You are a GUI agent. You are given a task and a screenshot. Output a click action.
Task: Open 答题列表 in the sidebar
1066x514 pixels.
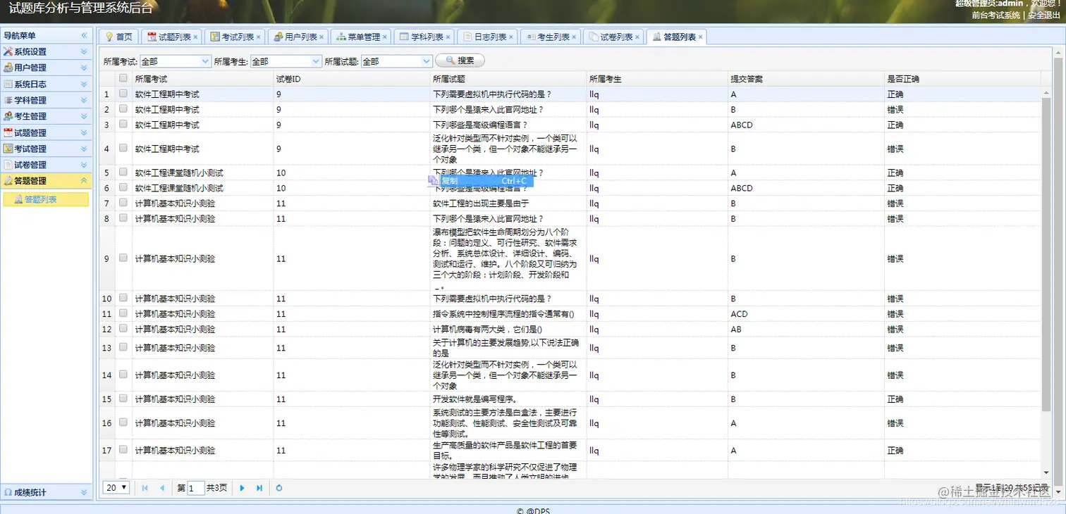[46, 199]
